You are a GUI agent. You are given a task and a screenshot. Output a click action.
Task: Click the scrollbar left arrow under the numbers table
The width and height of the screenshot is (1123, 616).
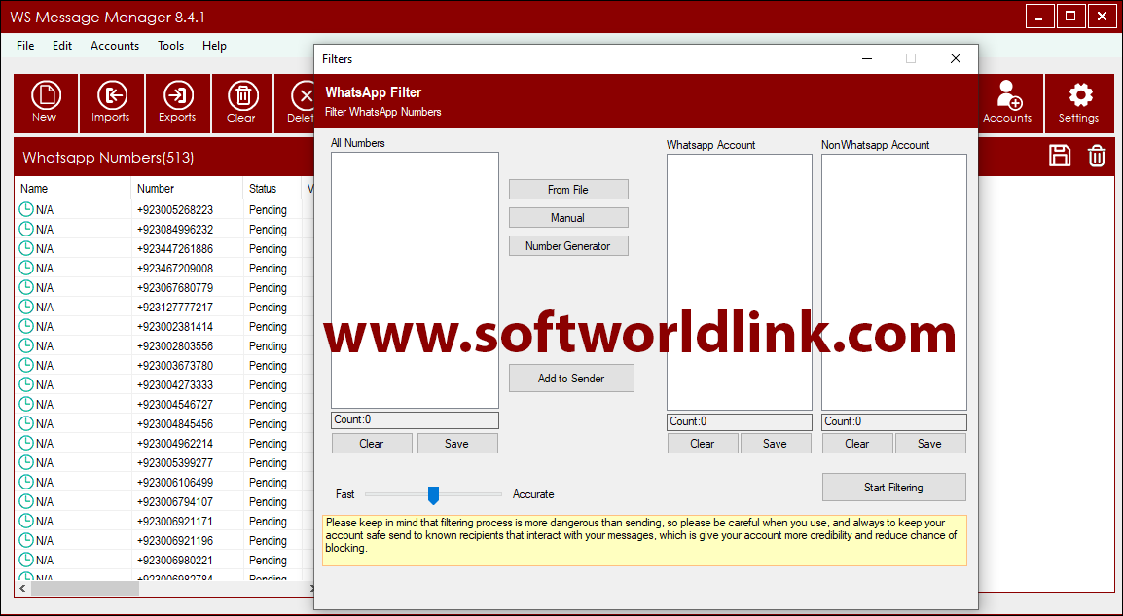pos(22,588)
